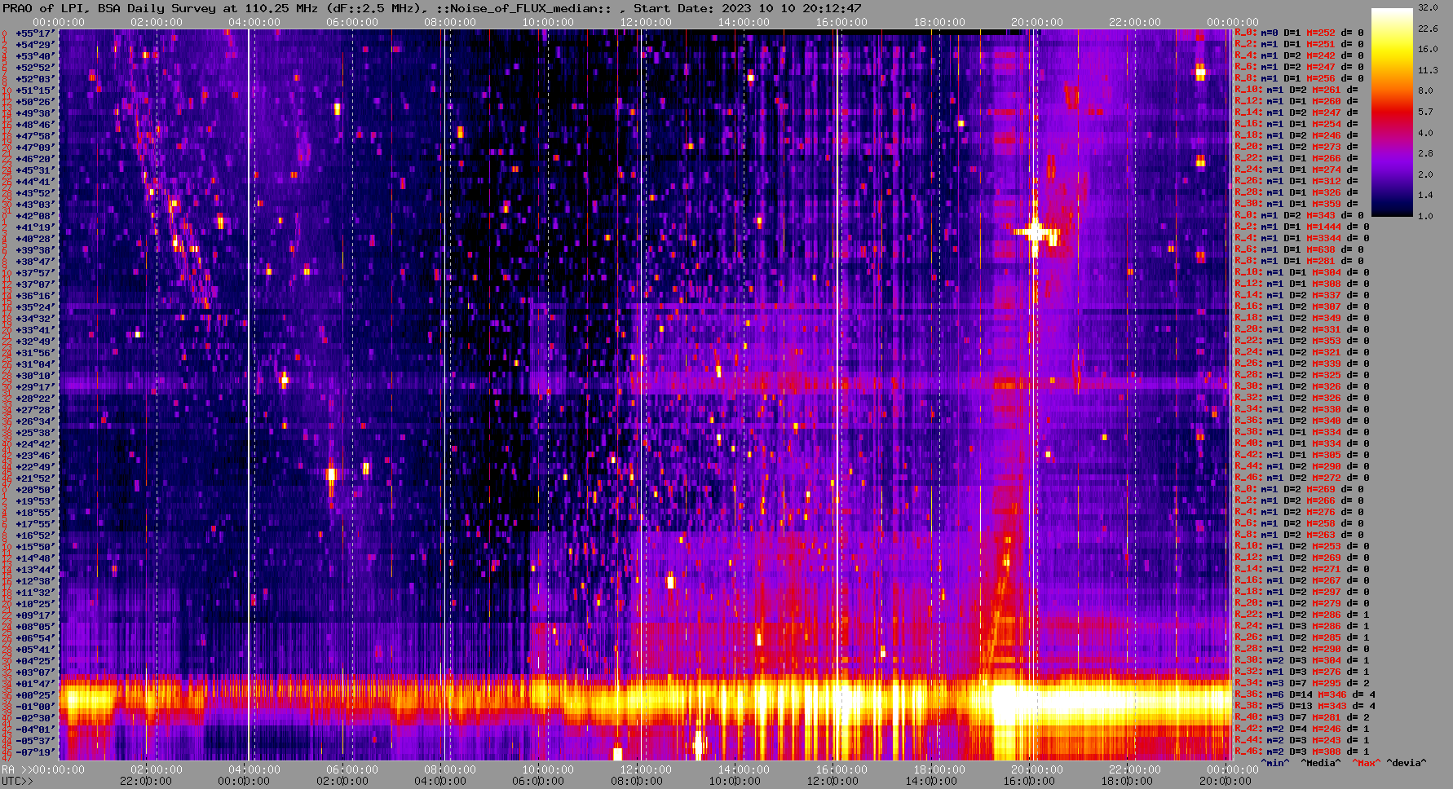Click the row reading 'R_0: m=0 D=1 M=252'
The width and height of the screenshot is (1453, 789).
pos(1299,33)
